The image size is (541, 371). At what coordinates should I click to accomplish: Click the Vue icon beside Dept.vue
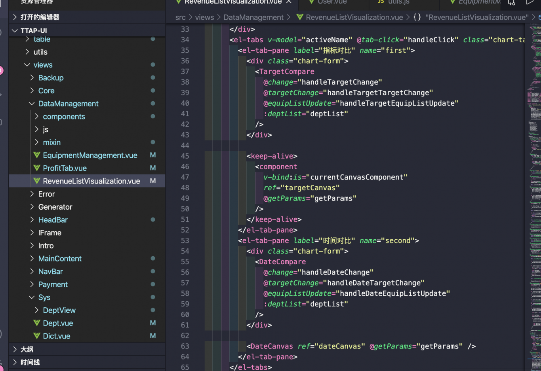(37, 323)
